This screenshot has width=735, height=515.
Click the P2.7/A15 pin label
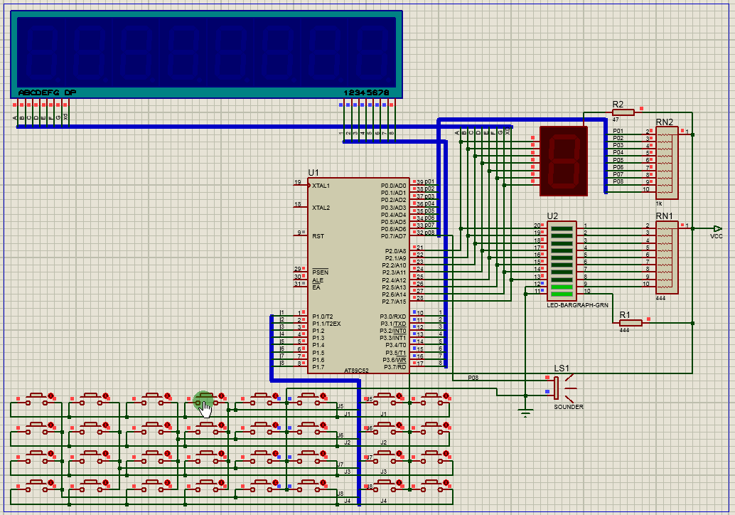(x=394, y=302)
